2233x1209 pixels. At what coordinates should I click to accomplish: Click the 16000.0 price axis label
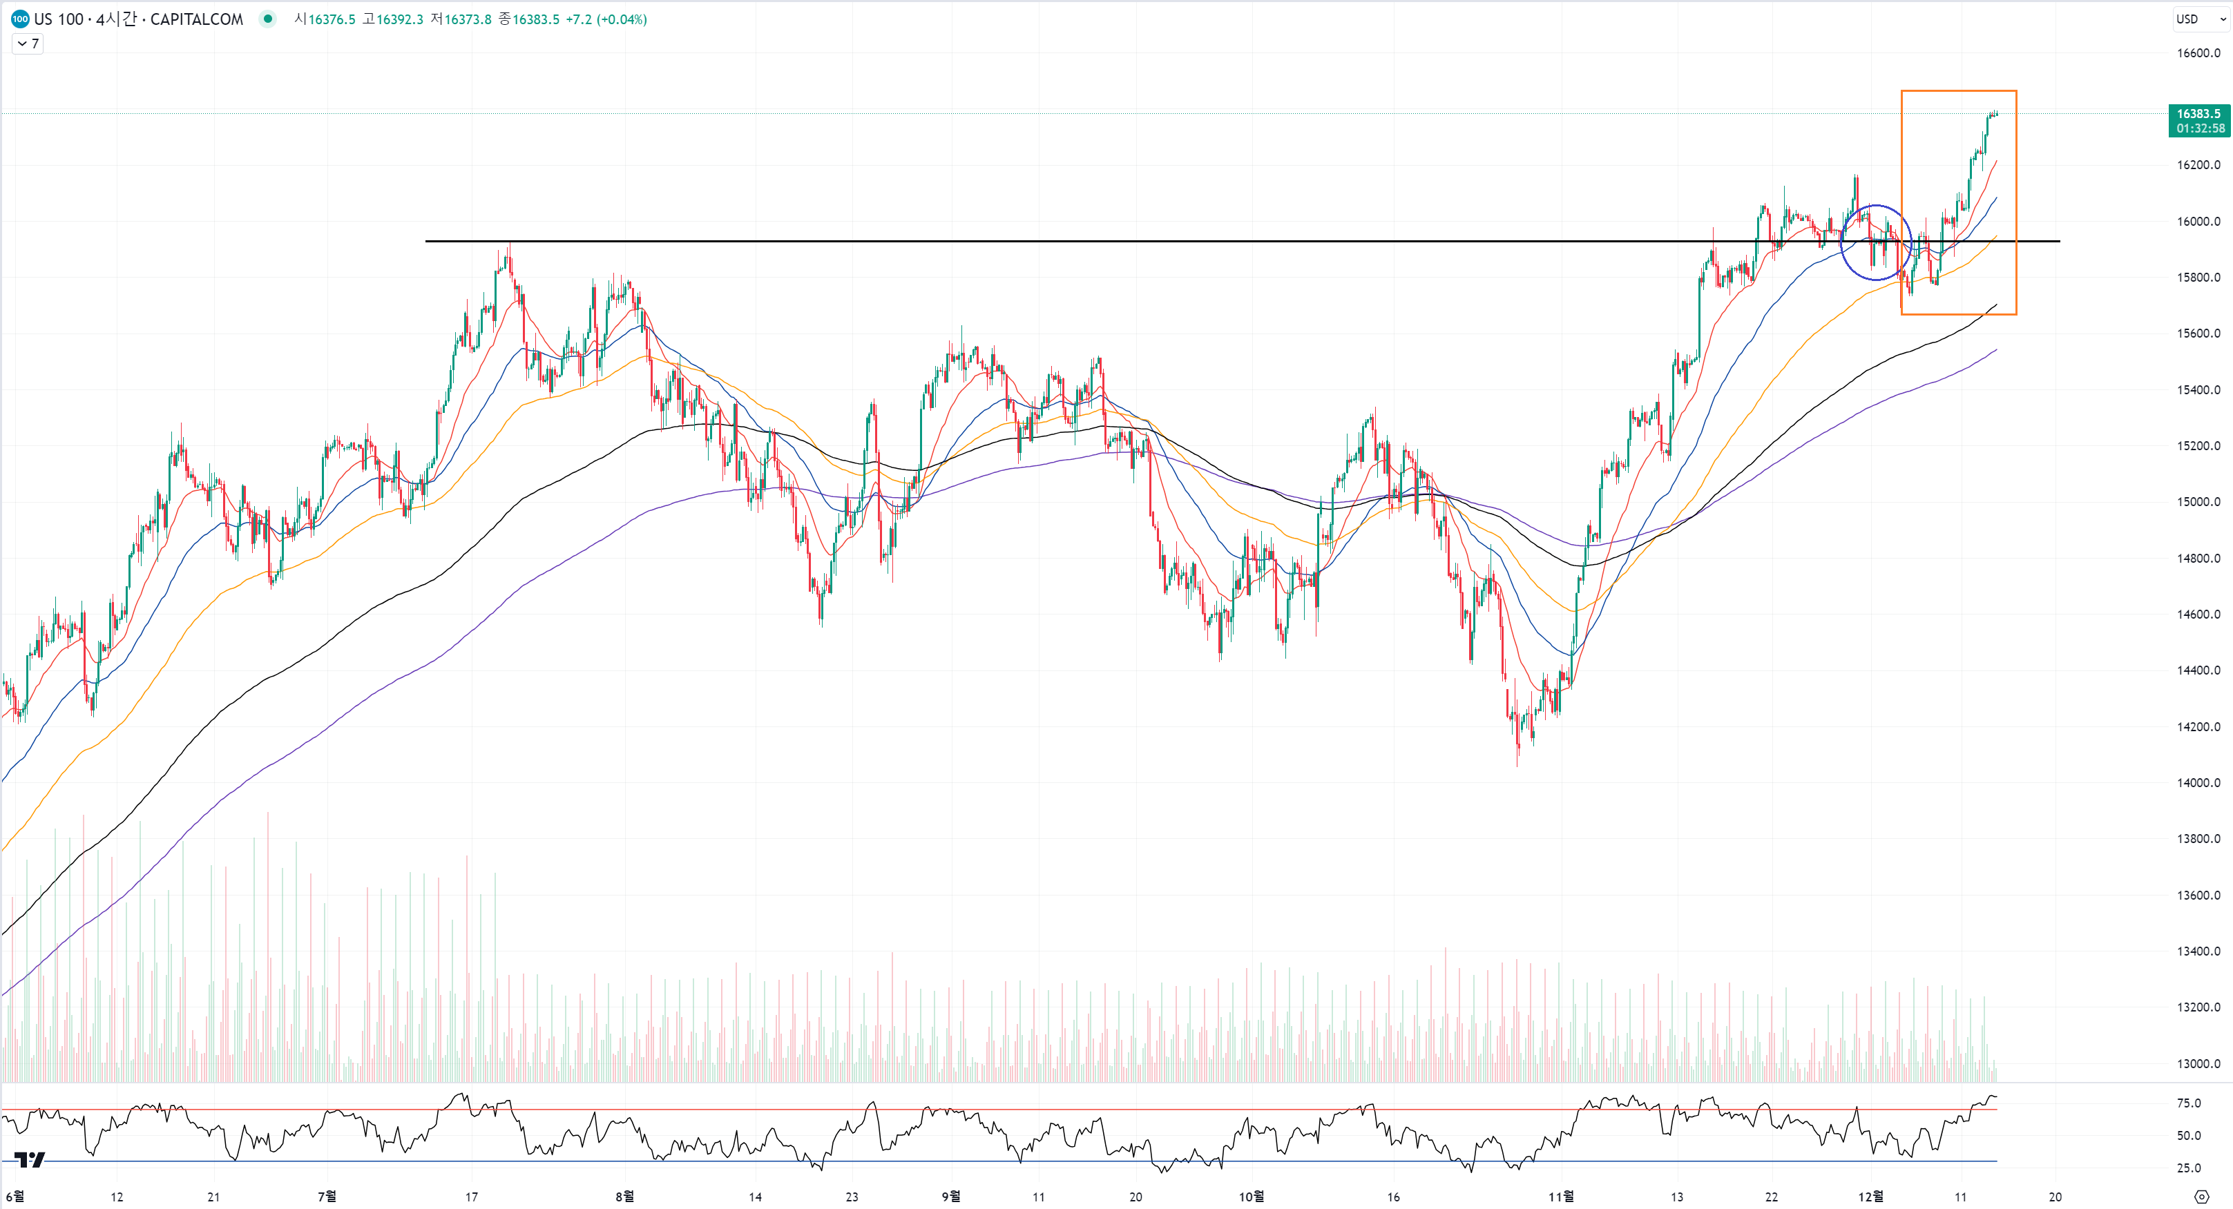pos(2198,221)
